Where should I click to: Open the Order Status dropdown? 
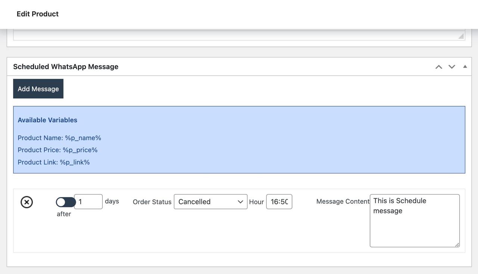click(211, 202)
